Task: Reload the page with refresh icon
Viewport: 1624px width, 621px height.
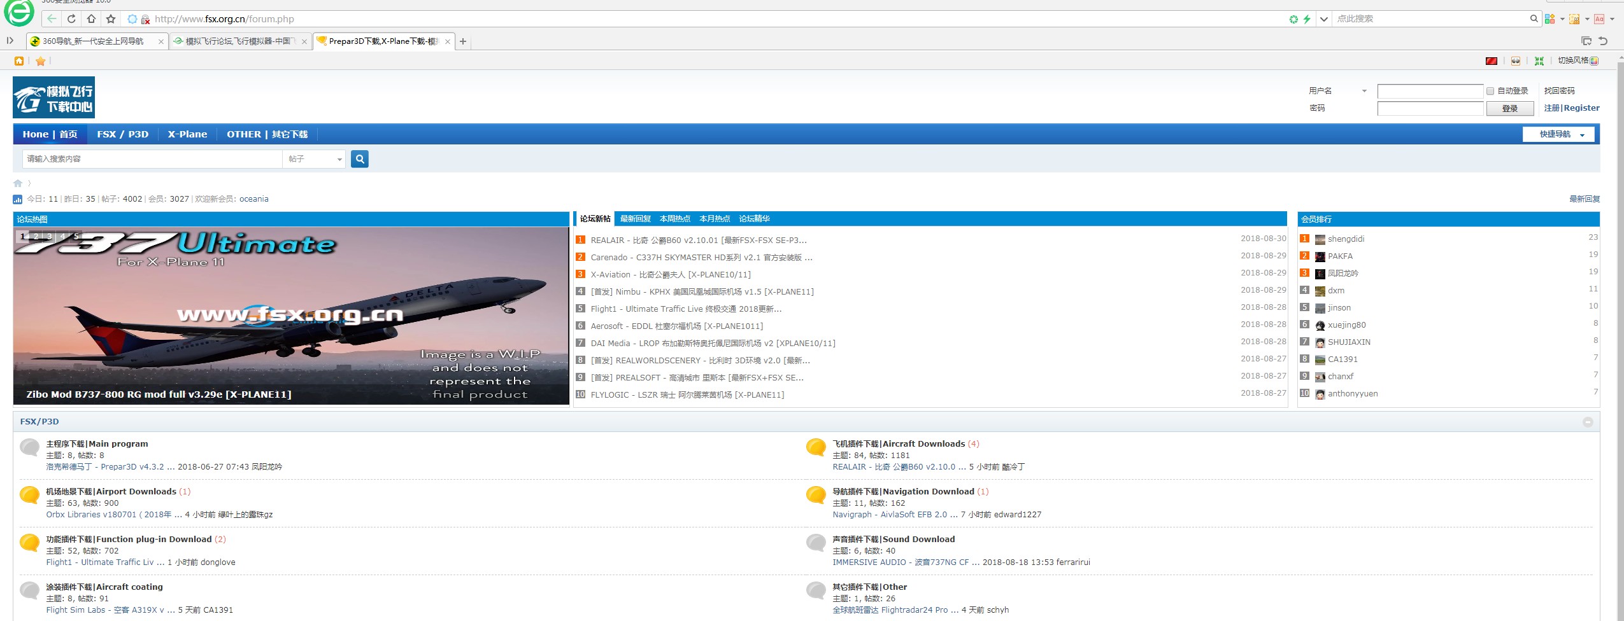Action: 71,18
